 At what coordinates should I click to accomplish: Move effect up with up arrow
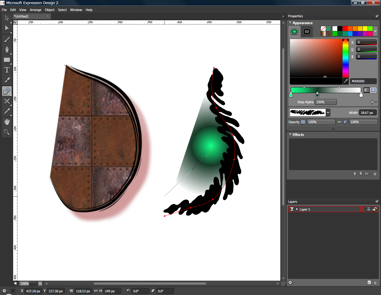pyautogui.click(x=355, y=174)
